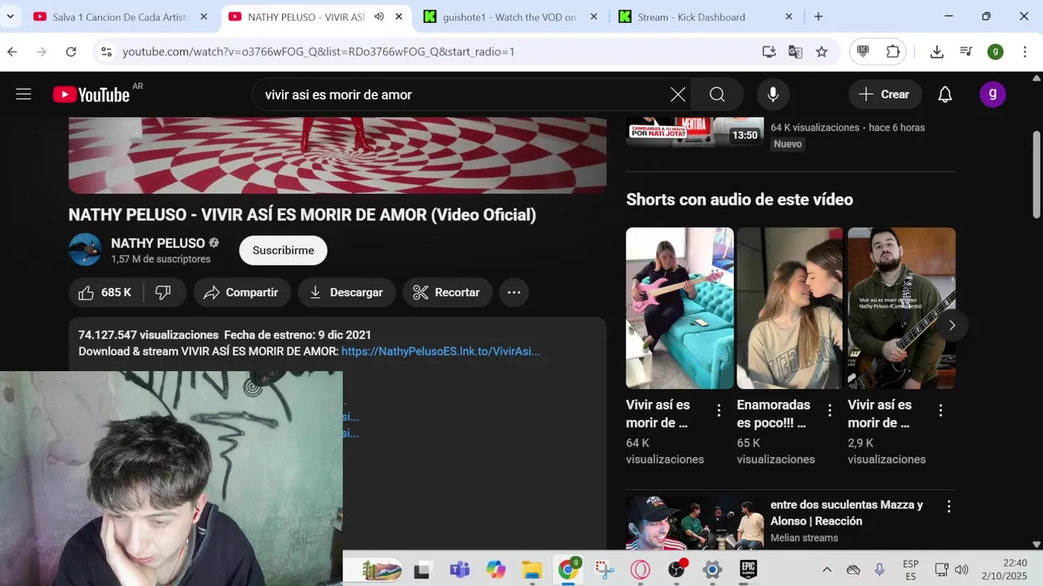Open the taskbar volume control
Viewport: 1043px width, 586px height.
tap(962, 570)
